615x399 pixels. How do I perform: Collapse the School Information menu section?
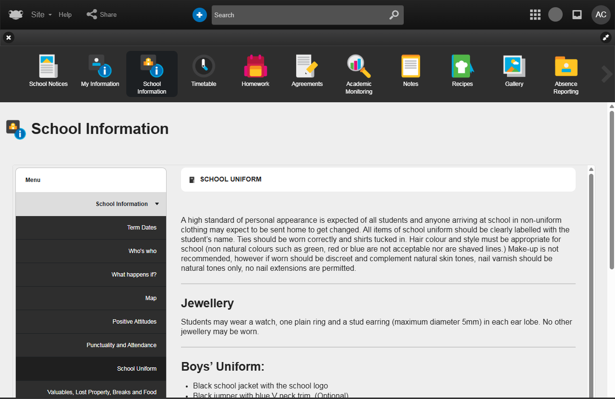(157, 204)
